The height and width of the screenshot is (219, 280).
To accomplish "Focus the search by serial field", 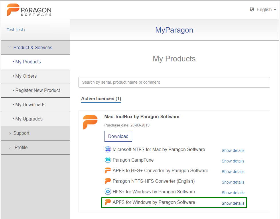I will click(x=174, y=82).
